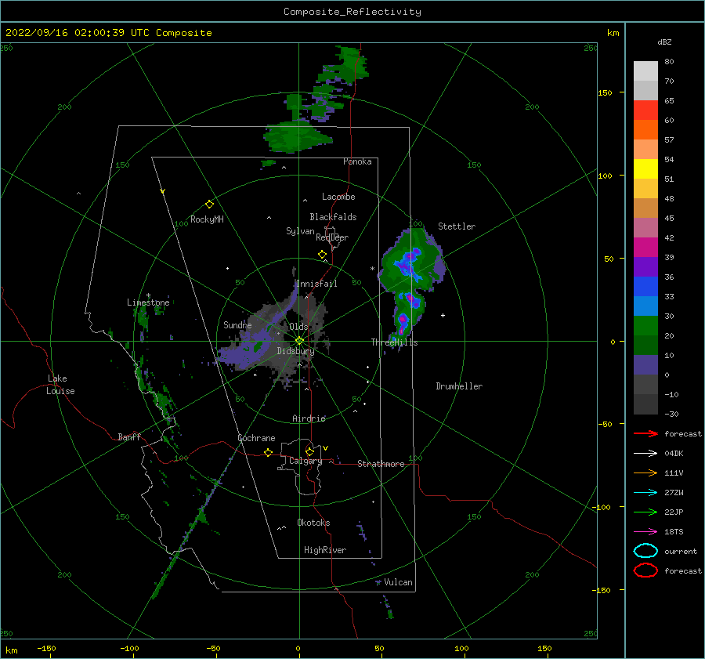Click the Sylvan town label
Screen dimensions: 705x659
300,231
